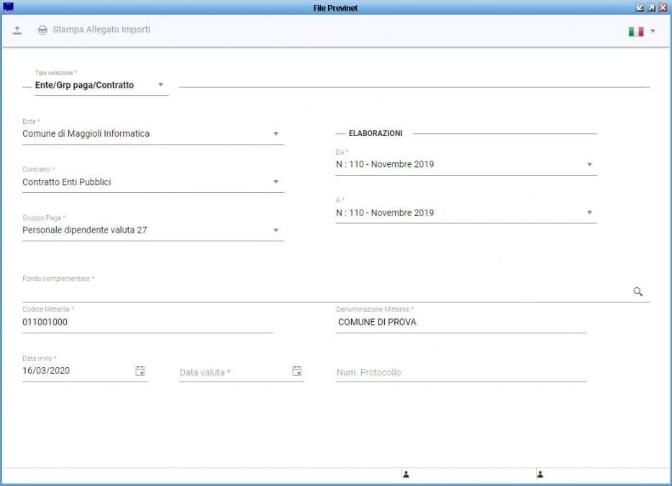Click the Codice Mittente field with 011001000
The width and height of the screenshot is (672, 486).
tap(147, 322)
